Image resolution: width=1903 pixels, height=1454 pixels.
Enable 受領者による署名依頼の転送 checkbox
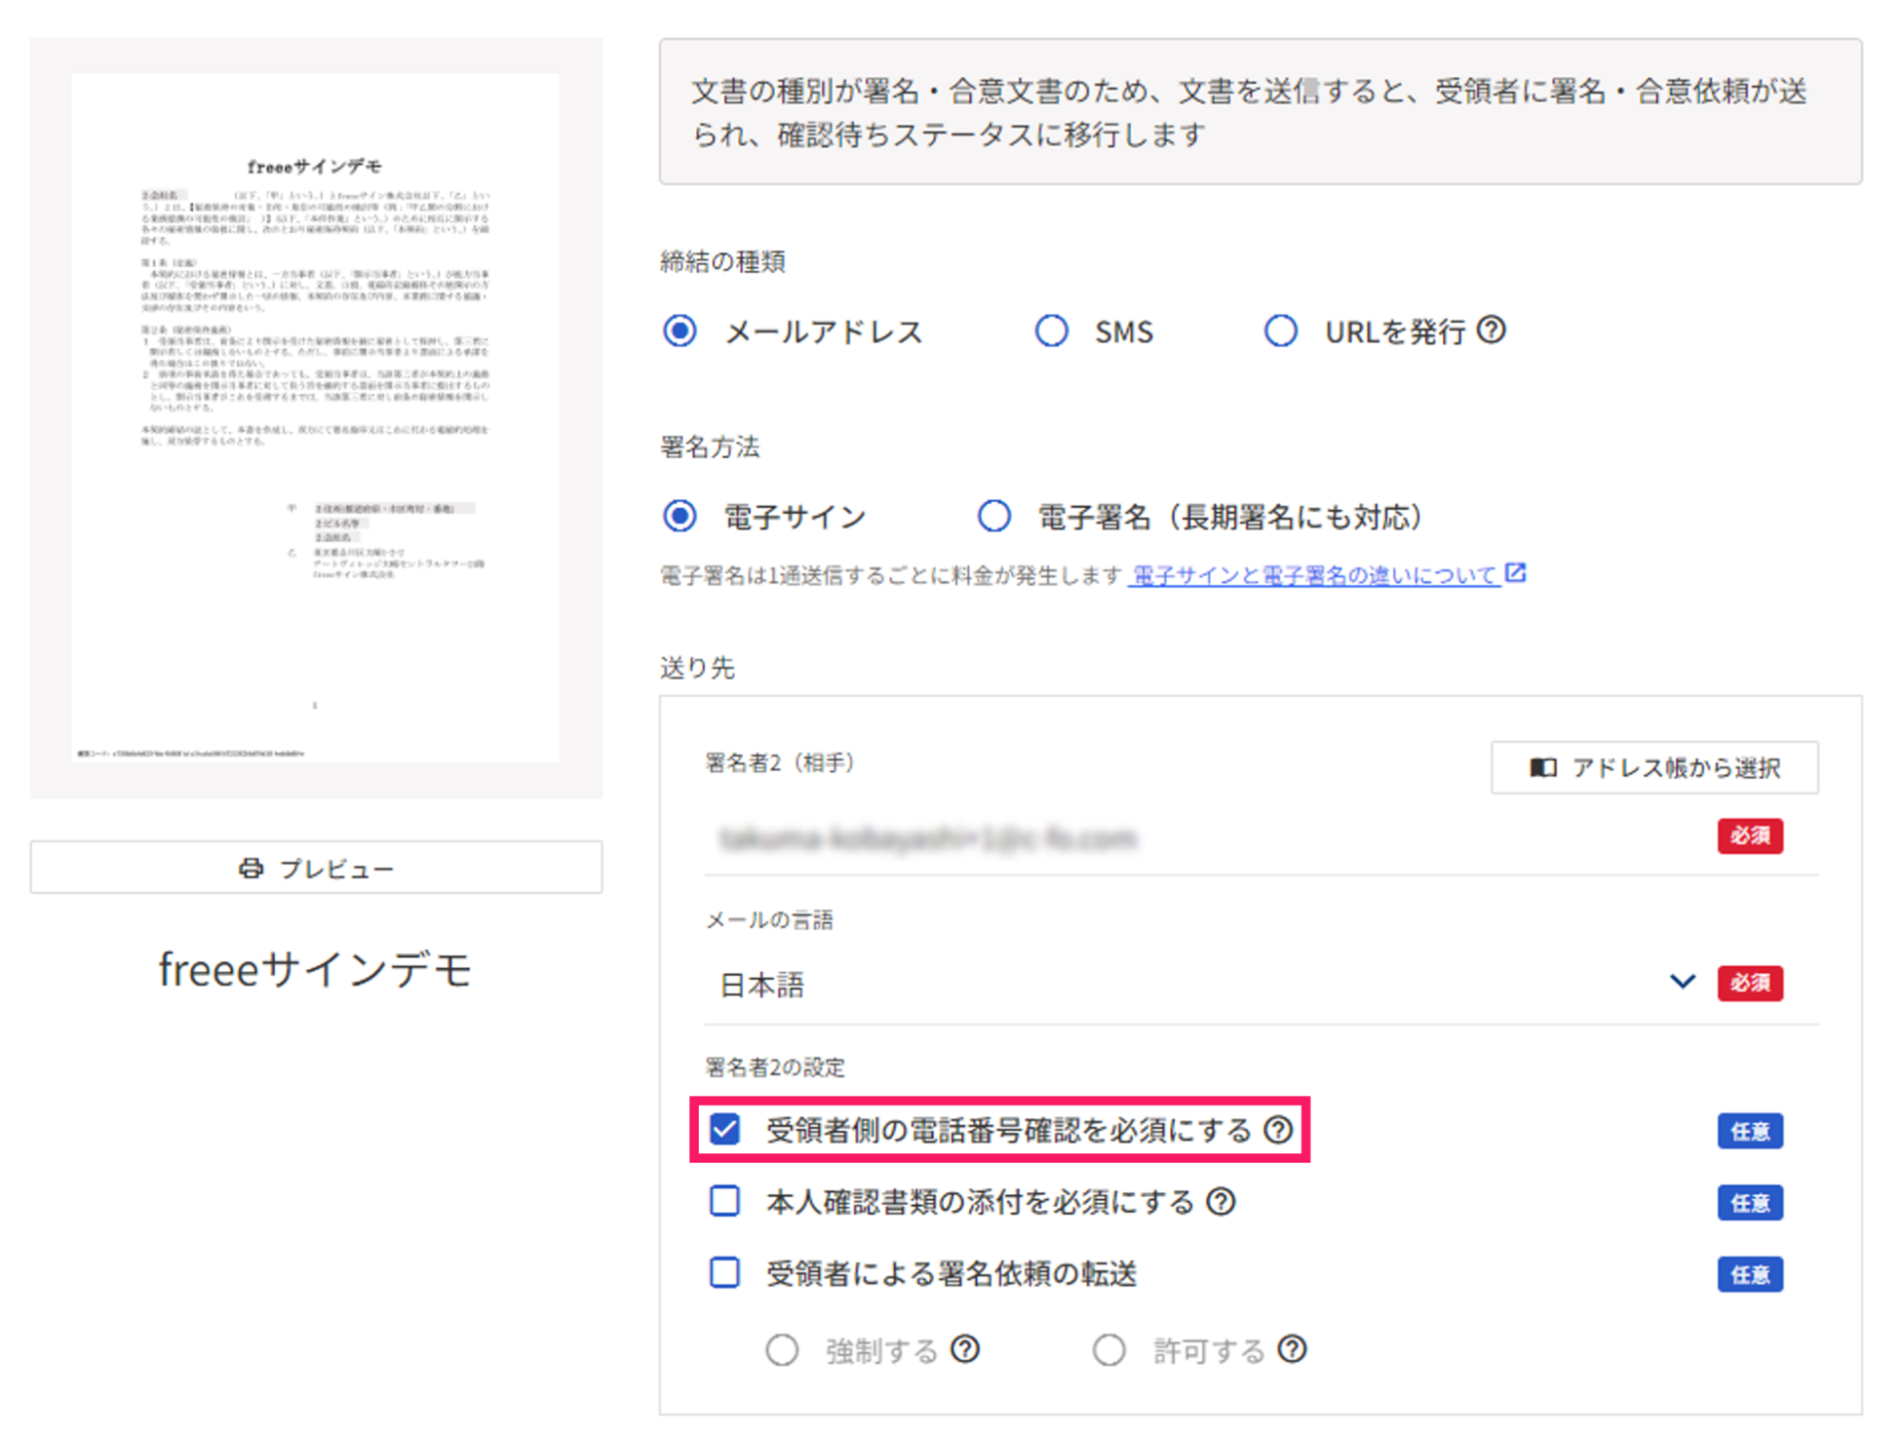725,1273
